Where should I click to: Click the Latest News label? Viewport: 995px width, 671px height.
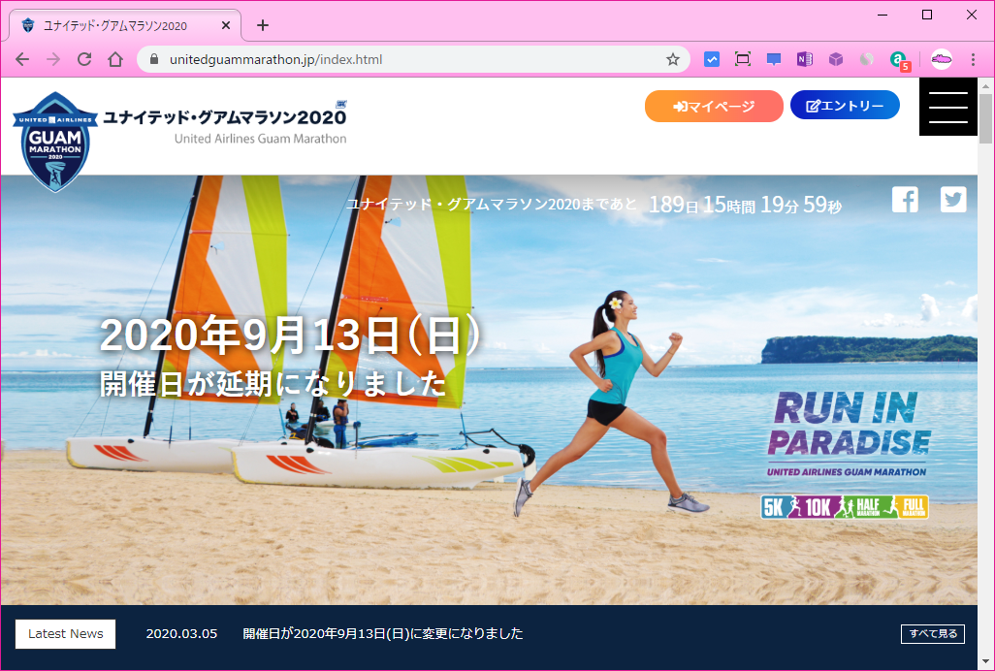[x=65, y=634]
